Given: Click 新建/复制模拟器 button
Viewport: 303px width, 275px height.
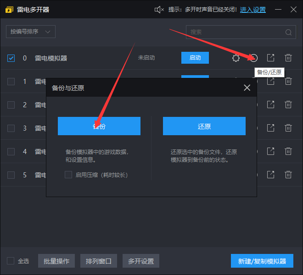Looking at the screenshot, I should tap(262, 261).
